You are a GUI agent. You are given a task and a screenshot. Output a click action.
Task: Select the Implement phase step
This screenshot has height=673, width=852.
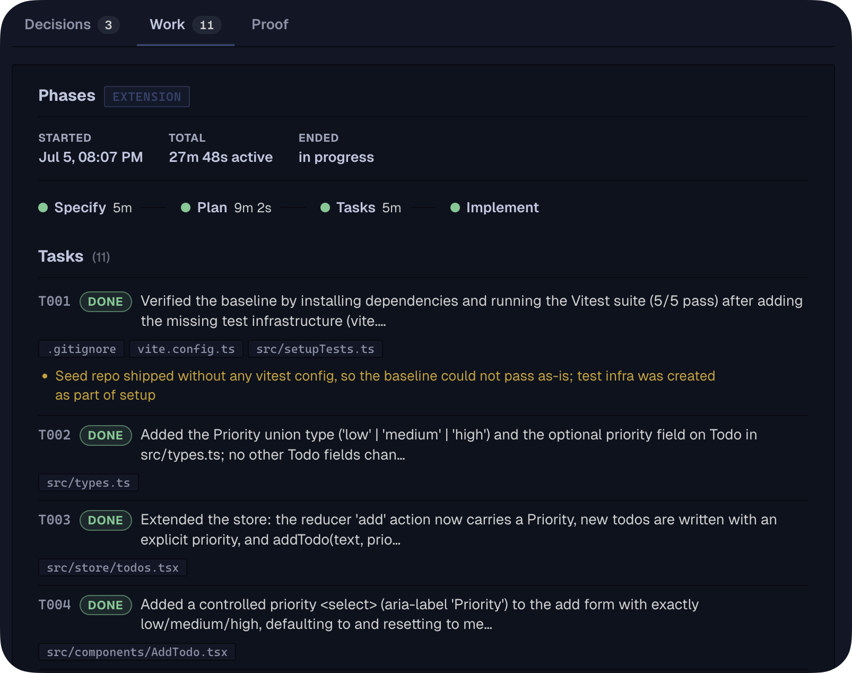(x=495, y=208)
